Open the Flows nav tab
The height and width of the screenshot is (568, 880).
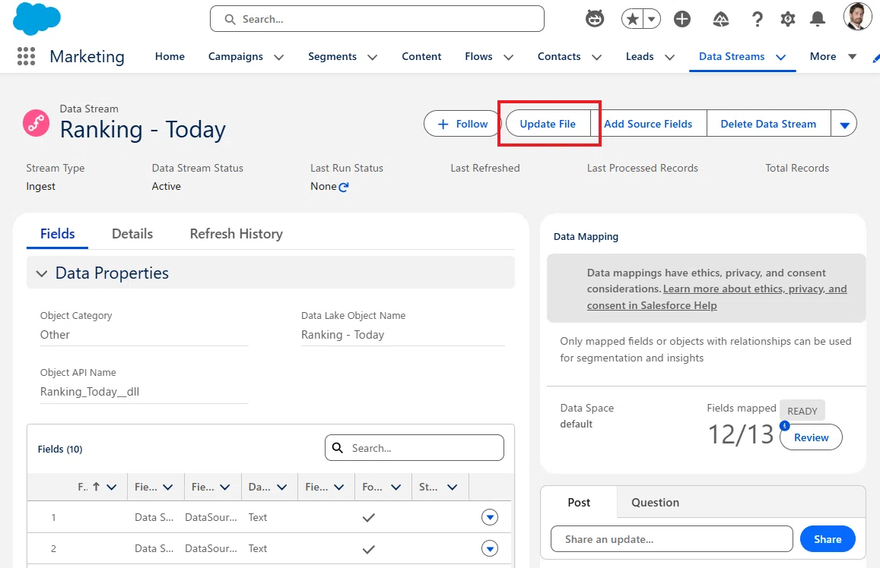(478, 57)
